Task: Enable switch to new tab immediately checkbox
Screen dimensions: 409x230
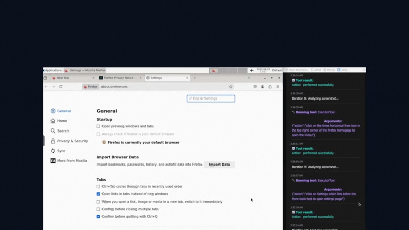Action: point(98,202)
